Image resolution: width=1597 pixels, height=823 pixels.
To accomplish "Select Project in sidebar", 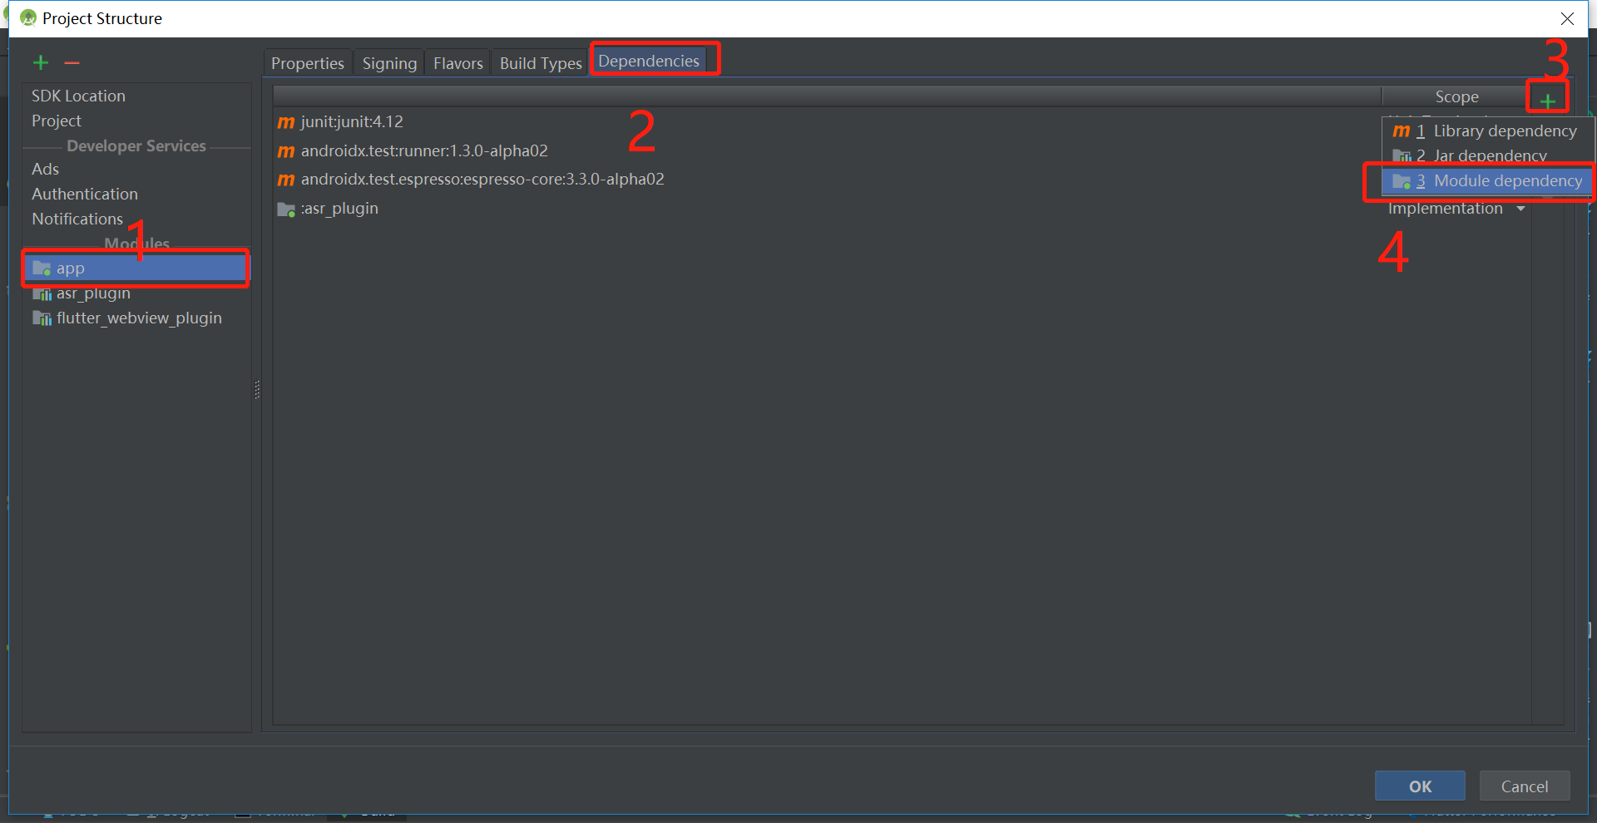I will pos(137,121).
